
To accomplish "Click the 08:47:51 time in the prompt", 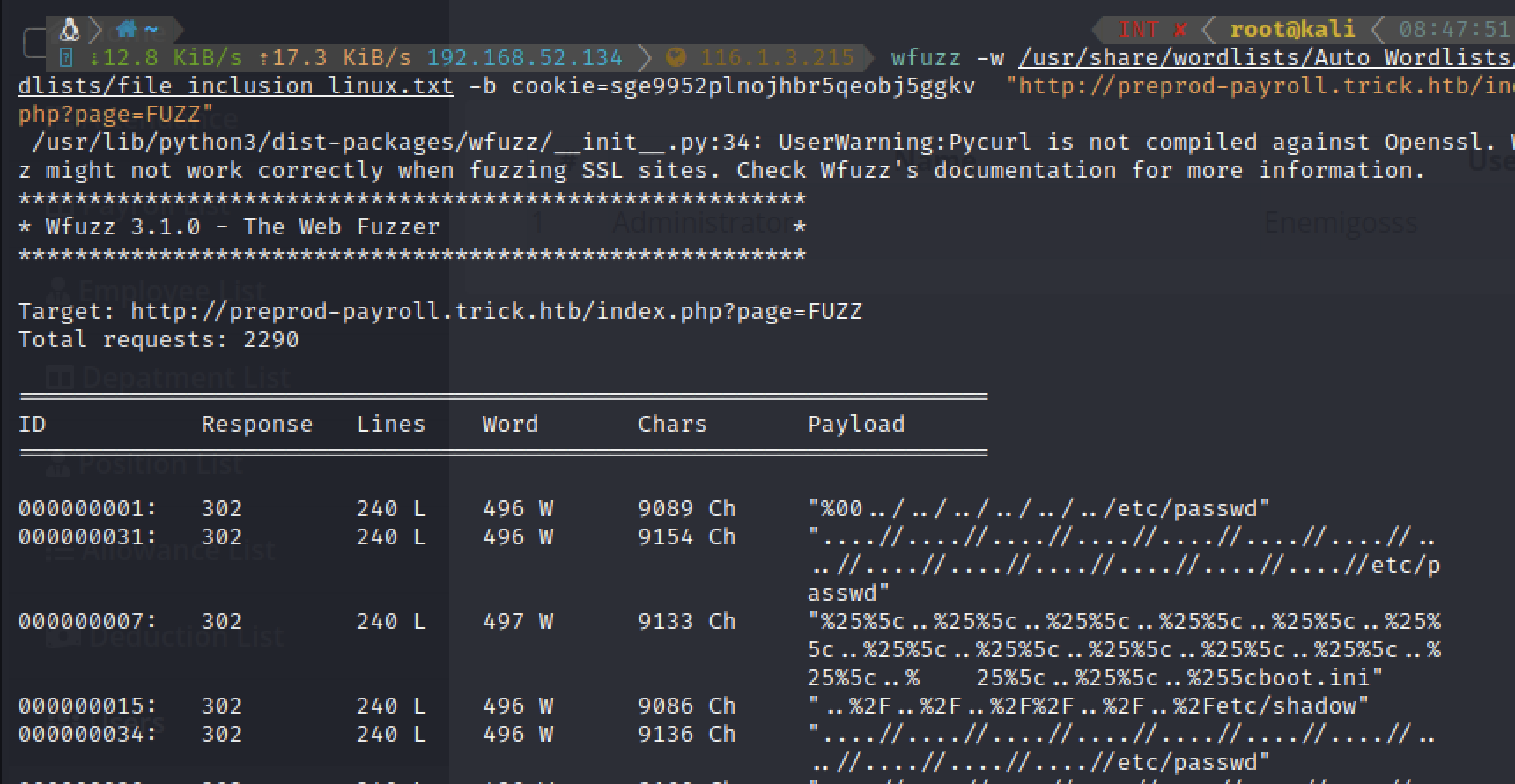I will [1455, 29].
